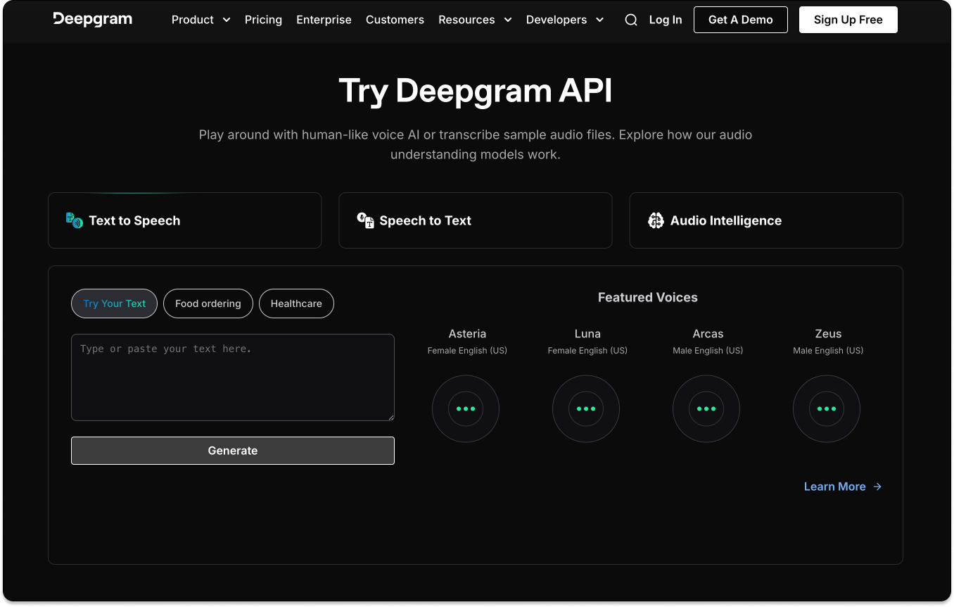Image resolution: width=954 pixels, height=607 pixels.
Task: Click Log In
Action: coord(666,20)
